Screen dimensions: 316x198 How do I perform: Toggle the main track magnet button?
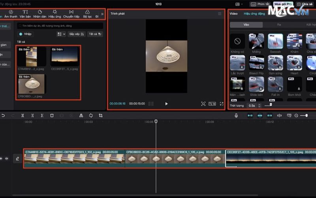(x=250, y=116)
